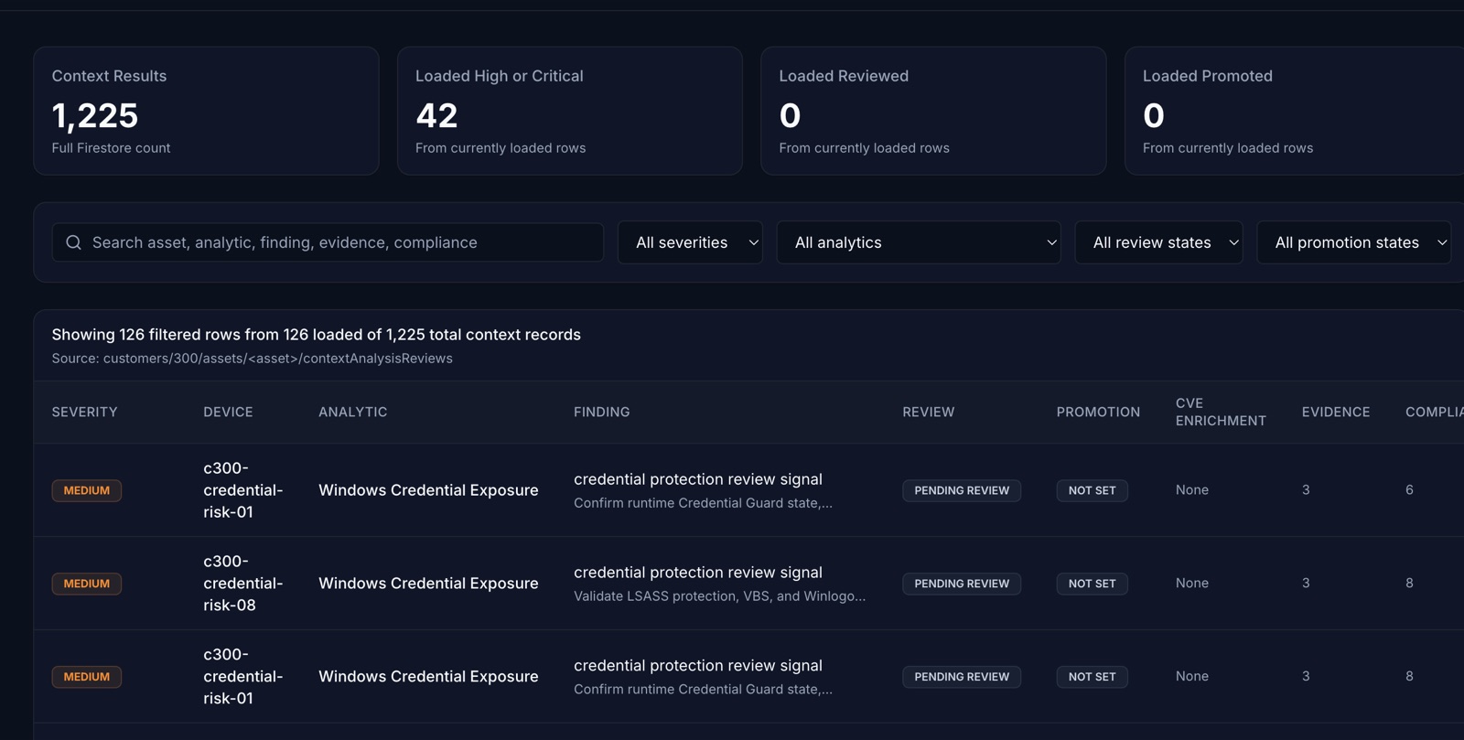Click NOT SET badge for credential-risk-08
Viewport: 1464px width, 740px height.
[1092, 584]
